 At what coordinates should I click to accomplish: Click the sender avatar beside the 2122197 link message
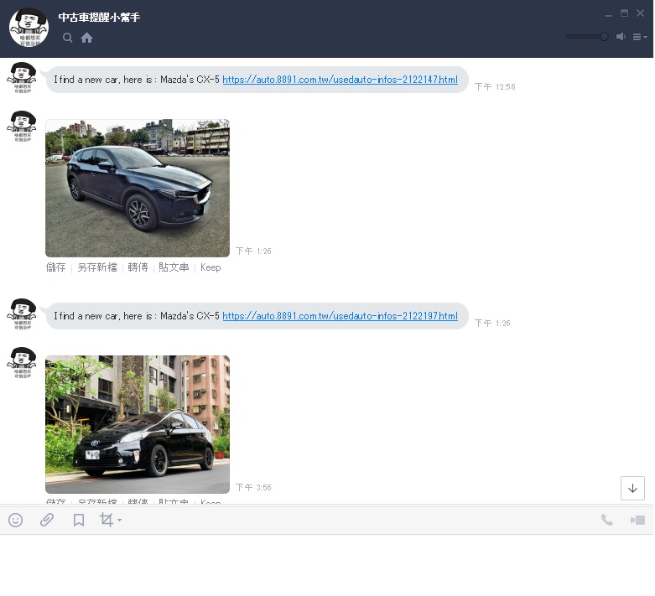[22, 314]
